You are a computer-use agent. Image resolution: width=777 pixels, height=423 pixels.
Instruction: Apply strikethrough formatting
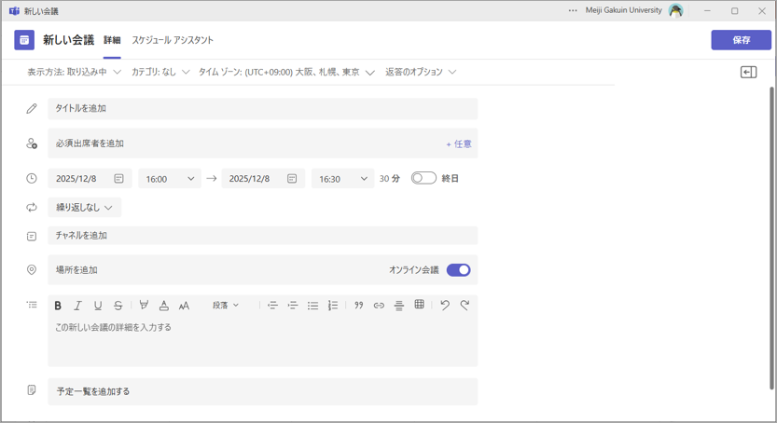click(118, 306)
